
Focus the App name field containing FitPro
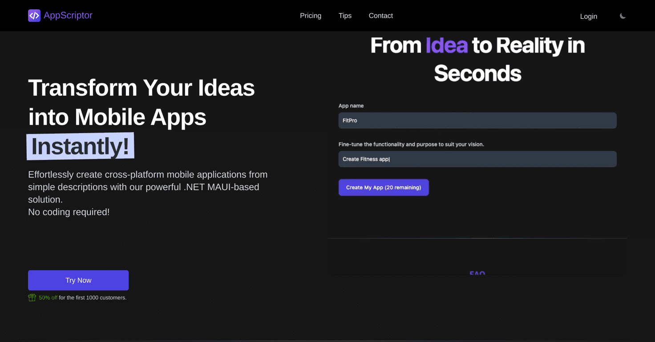pyautogui.click(x=477, y=120)
